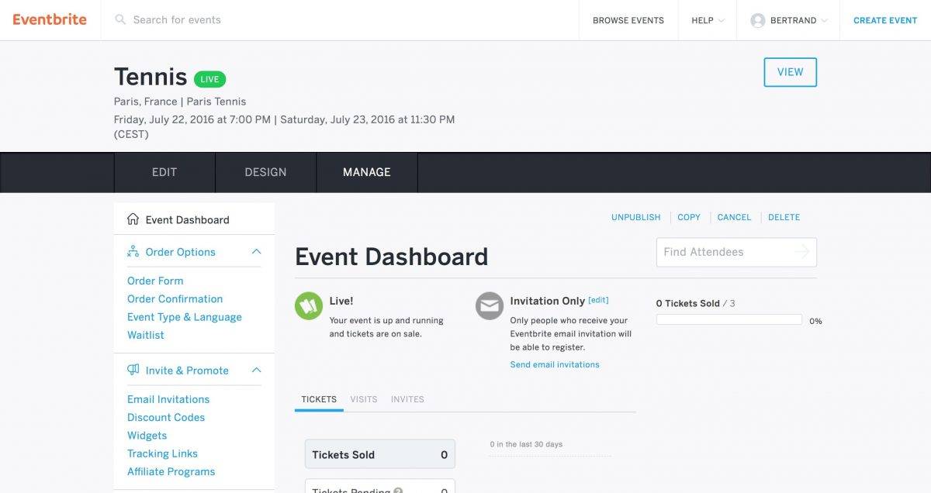This screenshot has height=493, width=931.
Task: Click the Event Dashboard home icon
Action: (133, 219)
